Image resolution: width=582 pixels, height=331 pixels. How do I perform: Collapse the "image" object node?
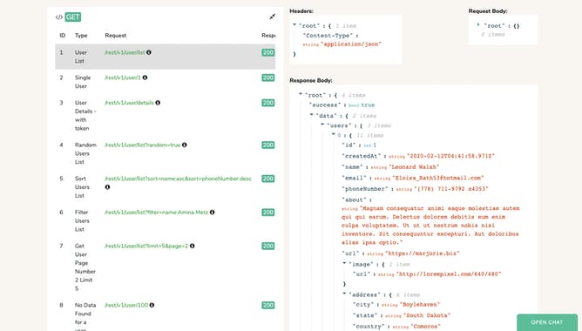(344, 263)
